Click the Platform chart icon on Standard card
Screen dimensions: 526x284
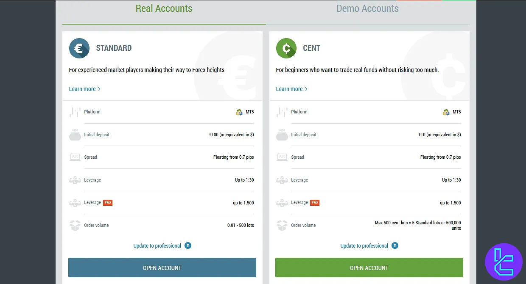[75, 112]
